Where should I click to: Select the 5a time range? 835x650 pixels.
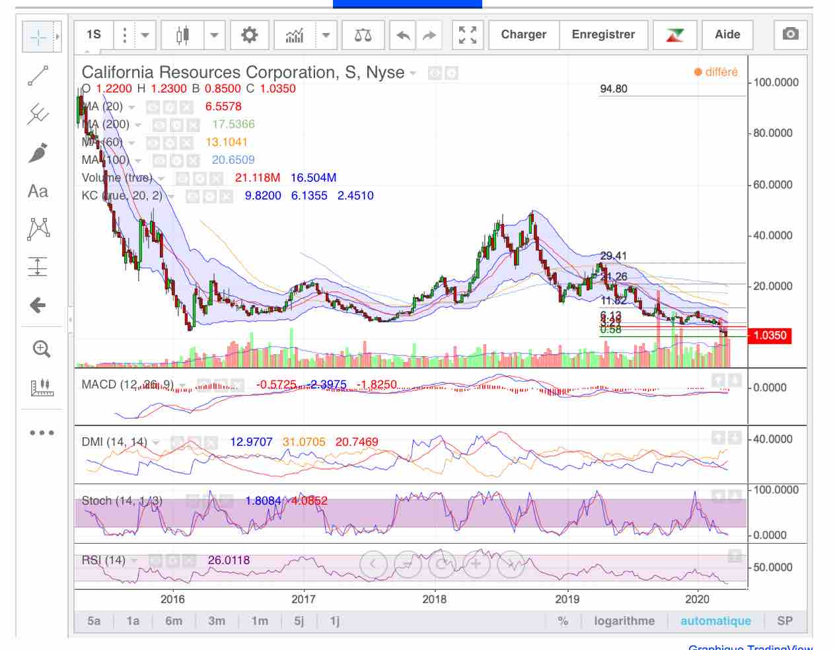(x=94, y=621)
